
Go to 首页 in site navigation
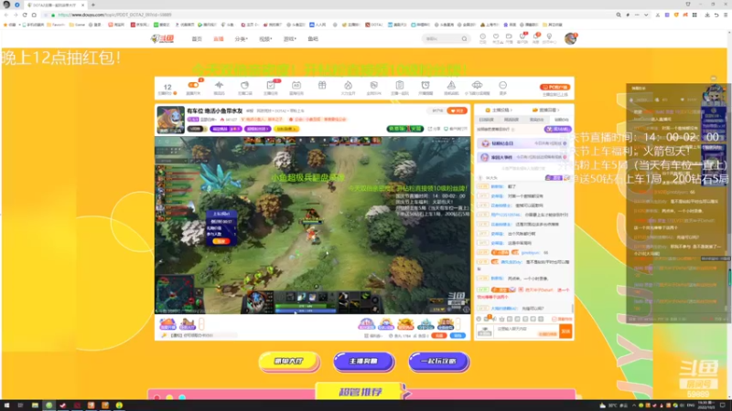click(197, 39)
